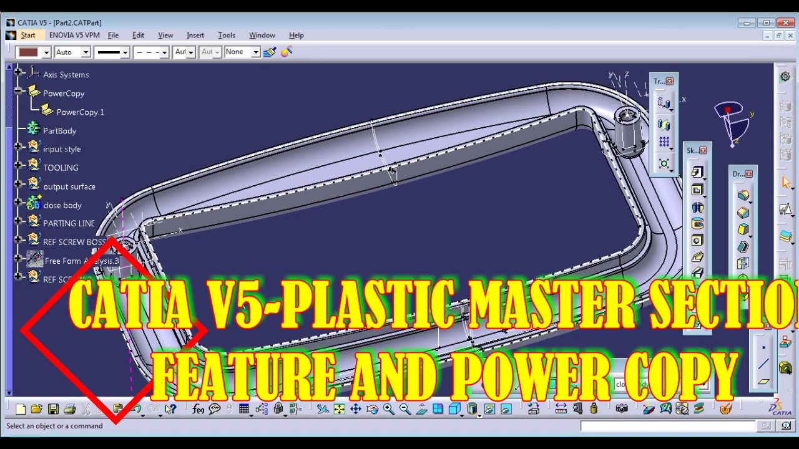
Task: Click the Open file folder icon
Action: point(37,409)
